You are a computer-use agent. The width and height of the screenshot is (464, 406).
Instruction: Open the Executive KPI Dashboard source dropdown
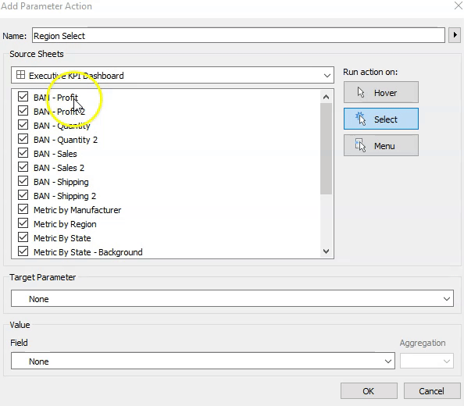click(173, 76)
